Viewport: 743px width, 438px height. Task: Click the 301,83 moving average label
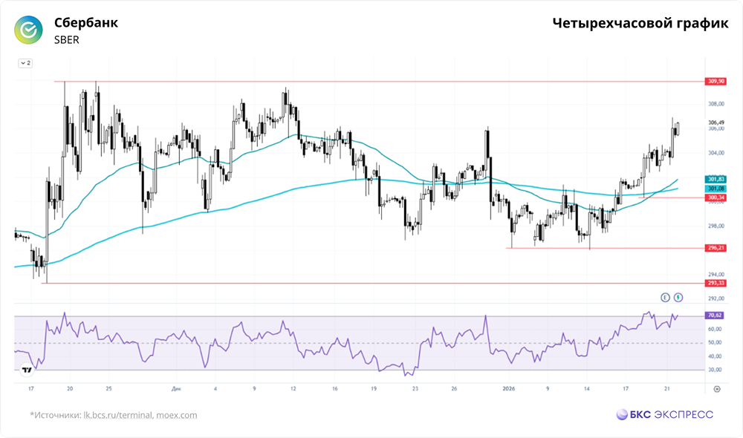point(716,179)
